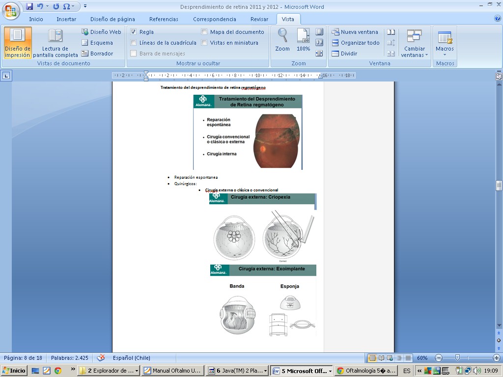Open the Referencias ribbon tab
The height and width of the screenshot is (377, 503).
coord(164,19)
